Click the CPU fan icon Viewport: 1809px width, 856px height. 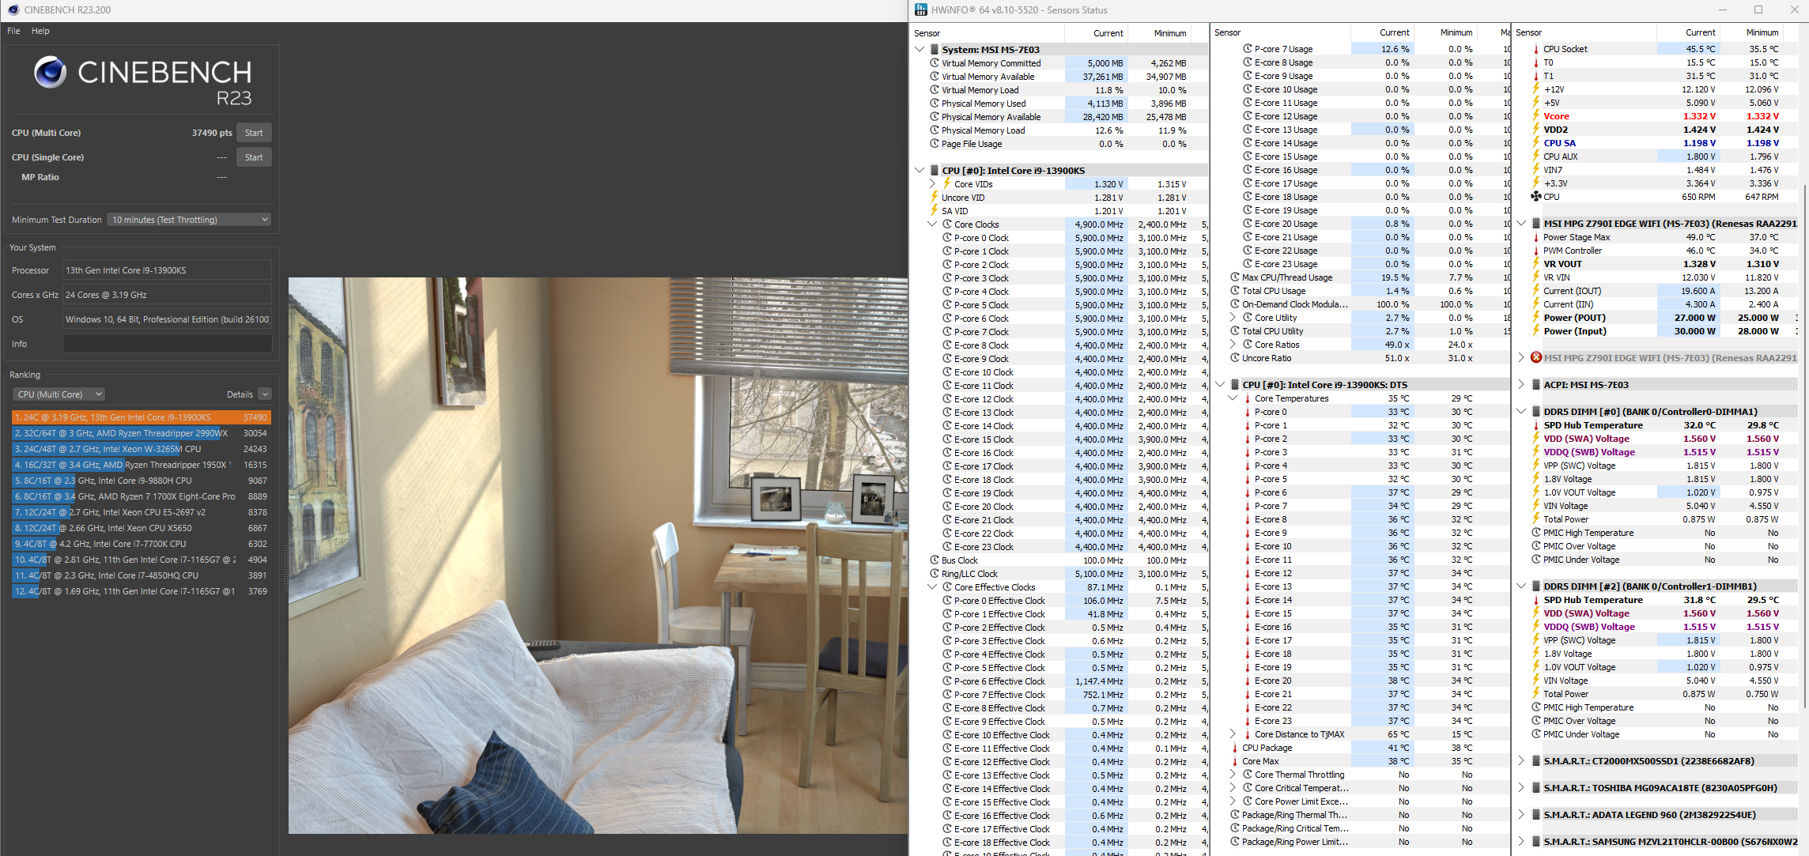[x=1535, y=197]
